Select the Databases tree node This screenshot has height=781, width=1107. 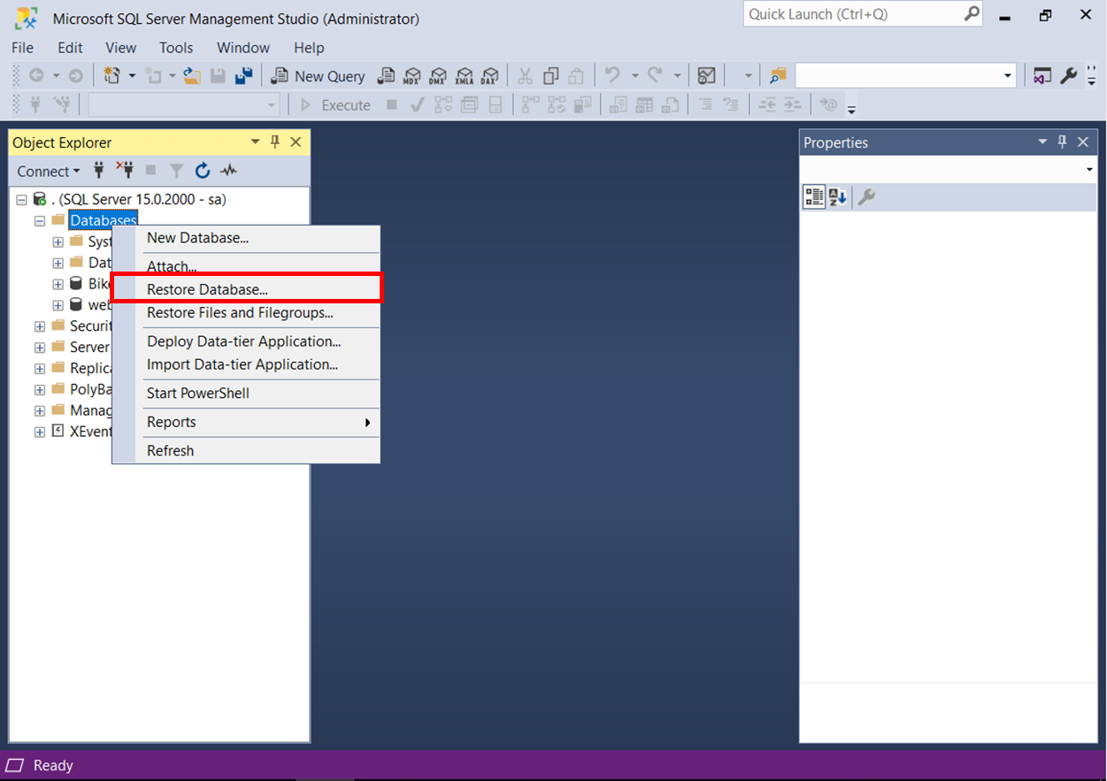(x=104, y=220)
